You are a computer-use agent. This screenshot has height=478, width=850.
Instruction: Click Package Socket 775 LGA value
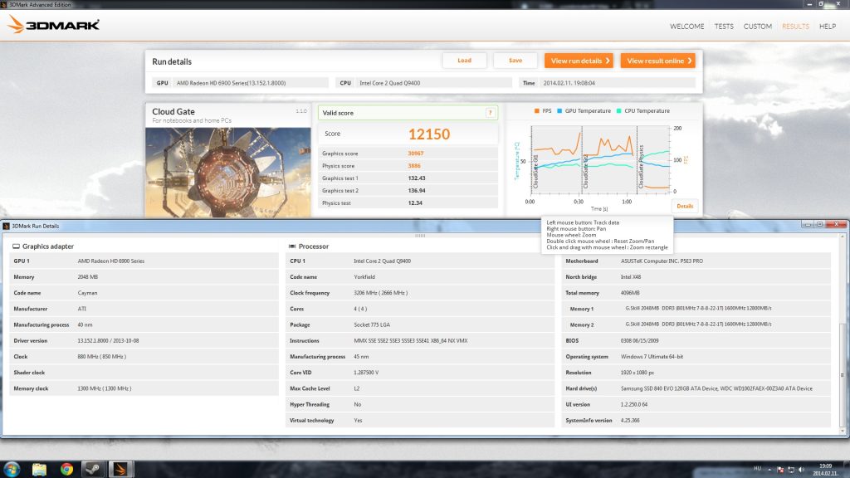pos(372,324)
